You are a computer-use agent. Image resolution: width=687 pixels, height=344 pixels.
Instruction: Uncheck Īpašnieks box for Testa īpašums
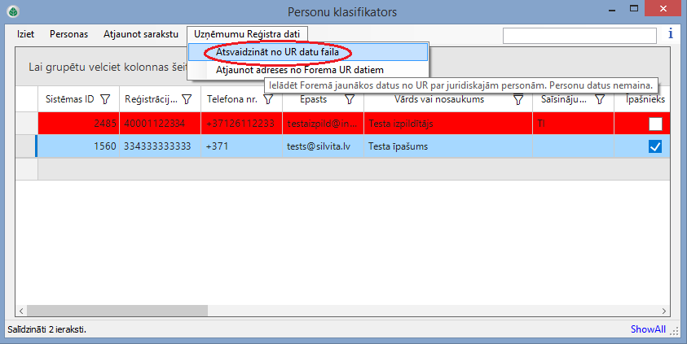click(x=655, y=146)
